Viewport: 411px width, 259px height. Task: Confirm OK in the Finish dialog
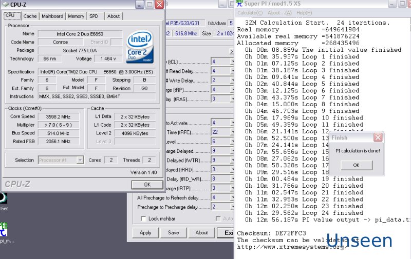coord(356,165)
